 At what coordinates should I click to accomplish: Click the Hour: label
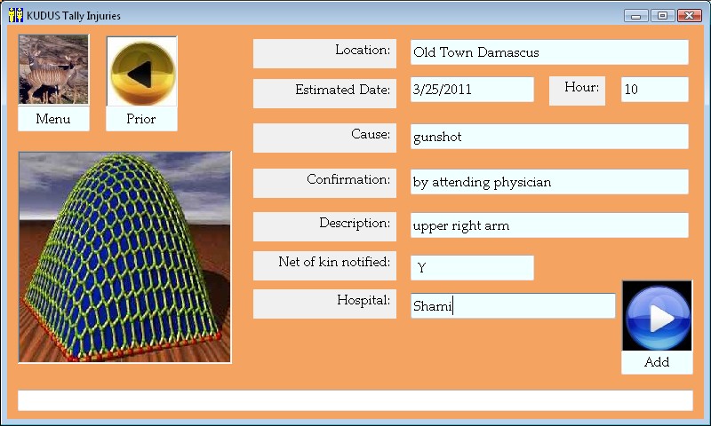tap(577, 91)
